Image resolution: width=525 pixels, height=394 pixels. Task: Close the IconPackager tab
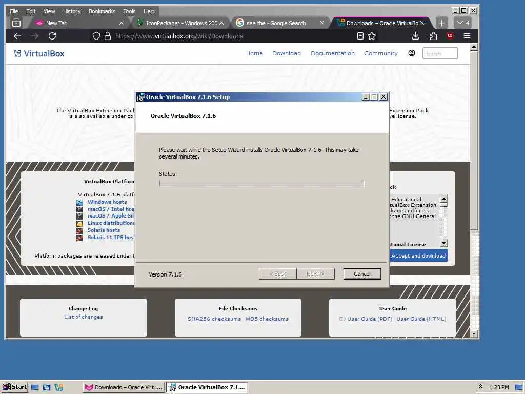221,23
